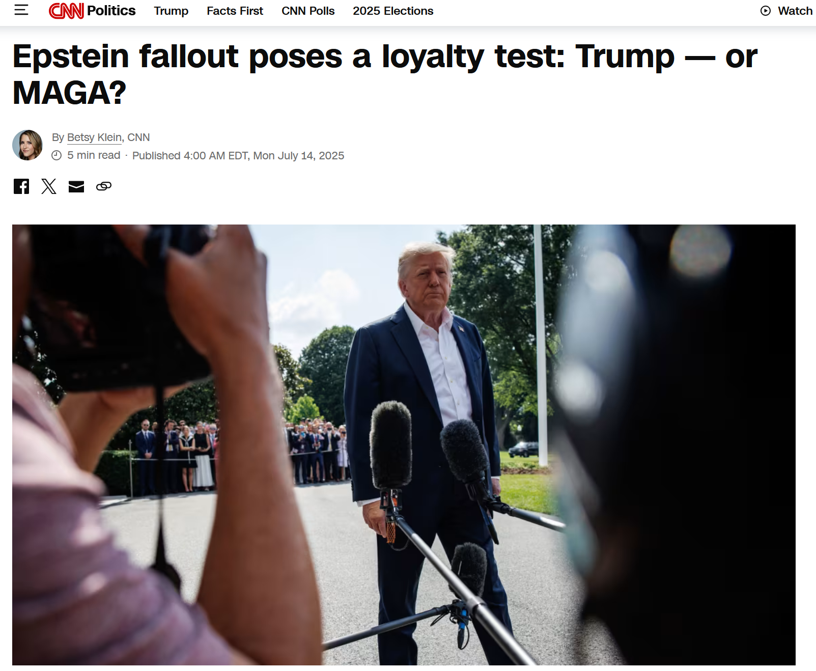This screenshot has height=671, width=816.
Task: Click the read time clock icon
Action: (x=57, y=155)
